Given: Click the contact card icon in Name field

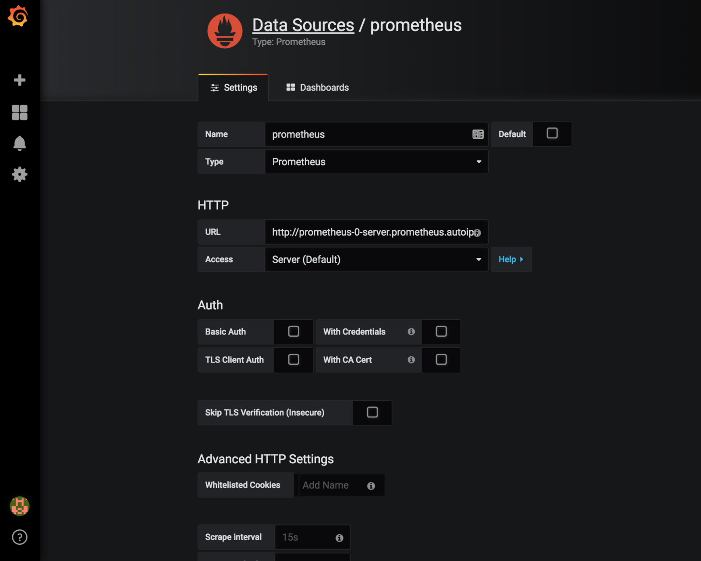Looking at the screenshot, I should pyautogui.click(x=478, y=134).
